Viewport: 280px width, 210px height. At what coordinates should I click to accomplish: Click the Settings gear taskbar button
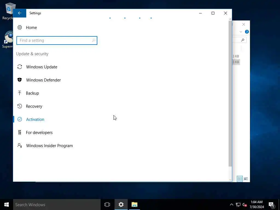point(121,205)
